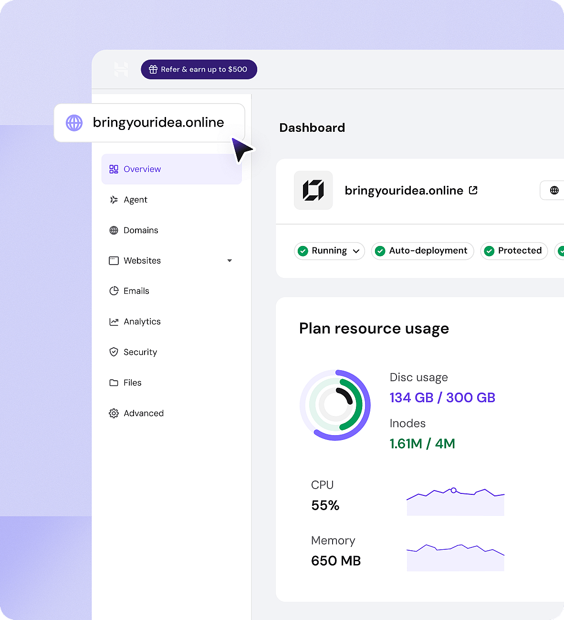Expand the Websites submenu arrow
This screenshot has width=564, height=620.
tap(230, 261)
